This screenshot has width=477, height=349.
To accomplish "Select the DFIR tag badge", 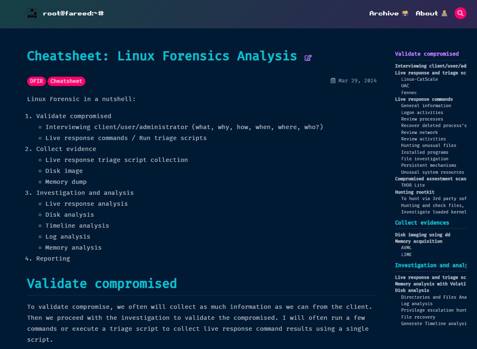I will tap(37, 81).
